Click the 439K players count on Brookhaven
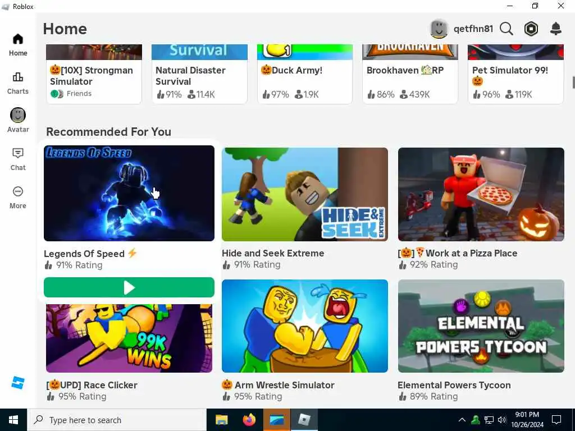Screen dimensions: 575x431 pyautogui.click(x=415, y=94)
